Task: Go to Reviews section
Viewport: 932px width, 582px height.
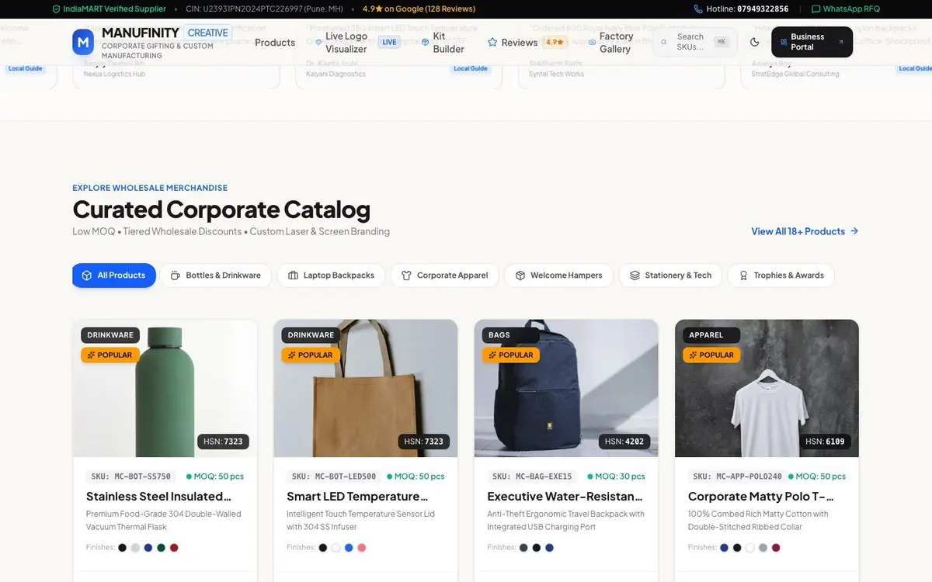Action: click(x=520, y=43)
